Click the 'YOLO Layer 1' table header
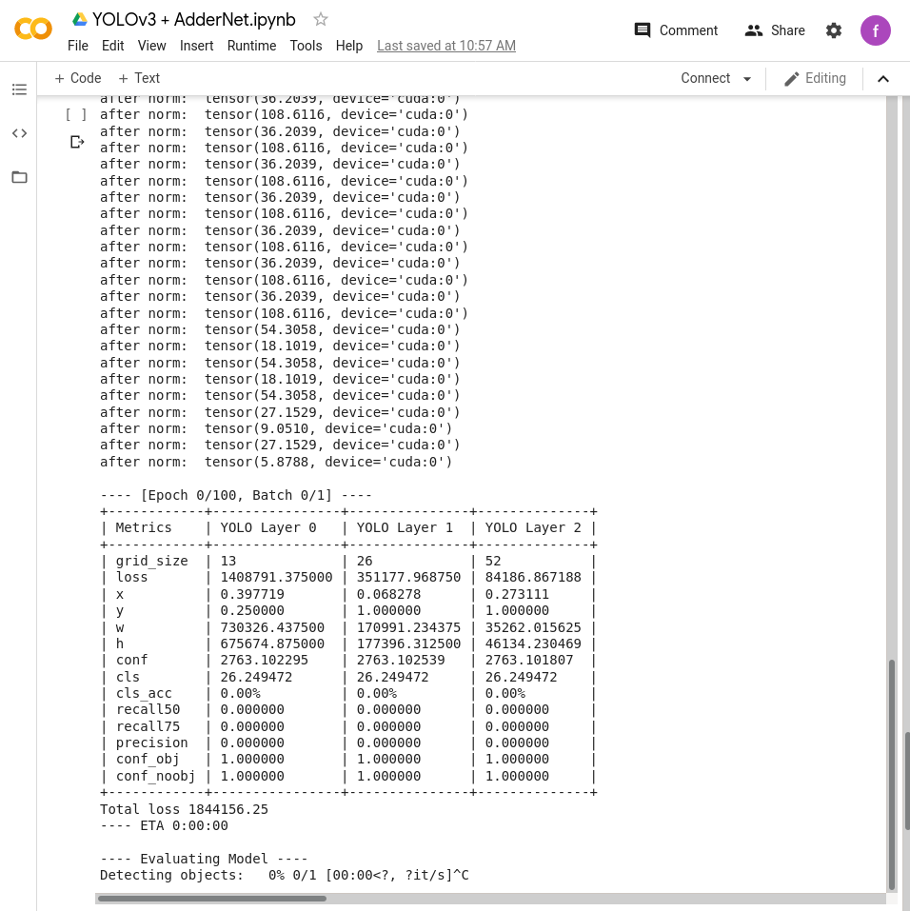Viewport: 910px width, 911px height. (x=405, y=527)
